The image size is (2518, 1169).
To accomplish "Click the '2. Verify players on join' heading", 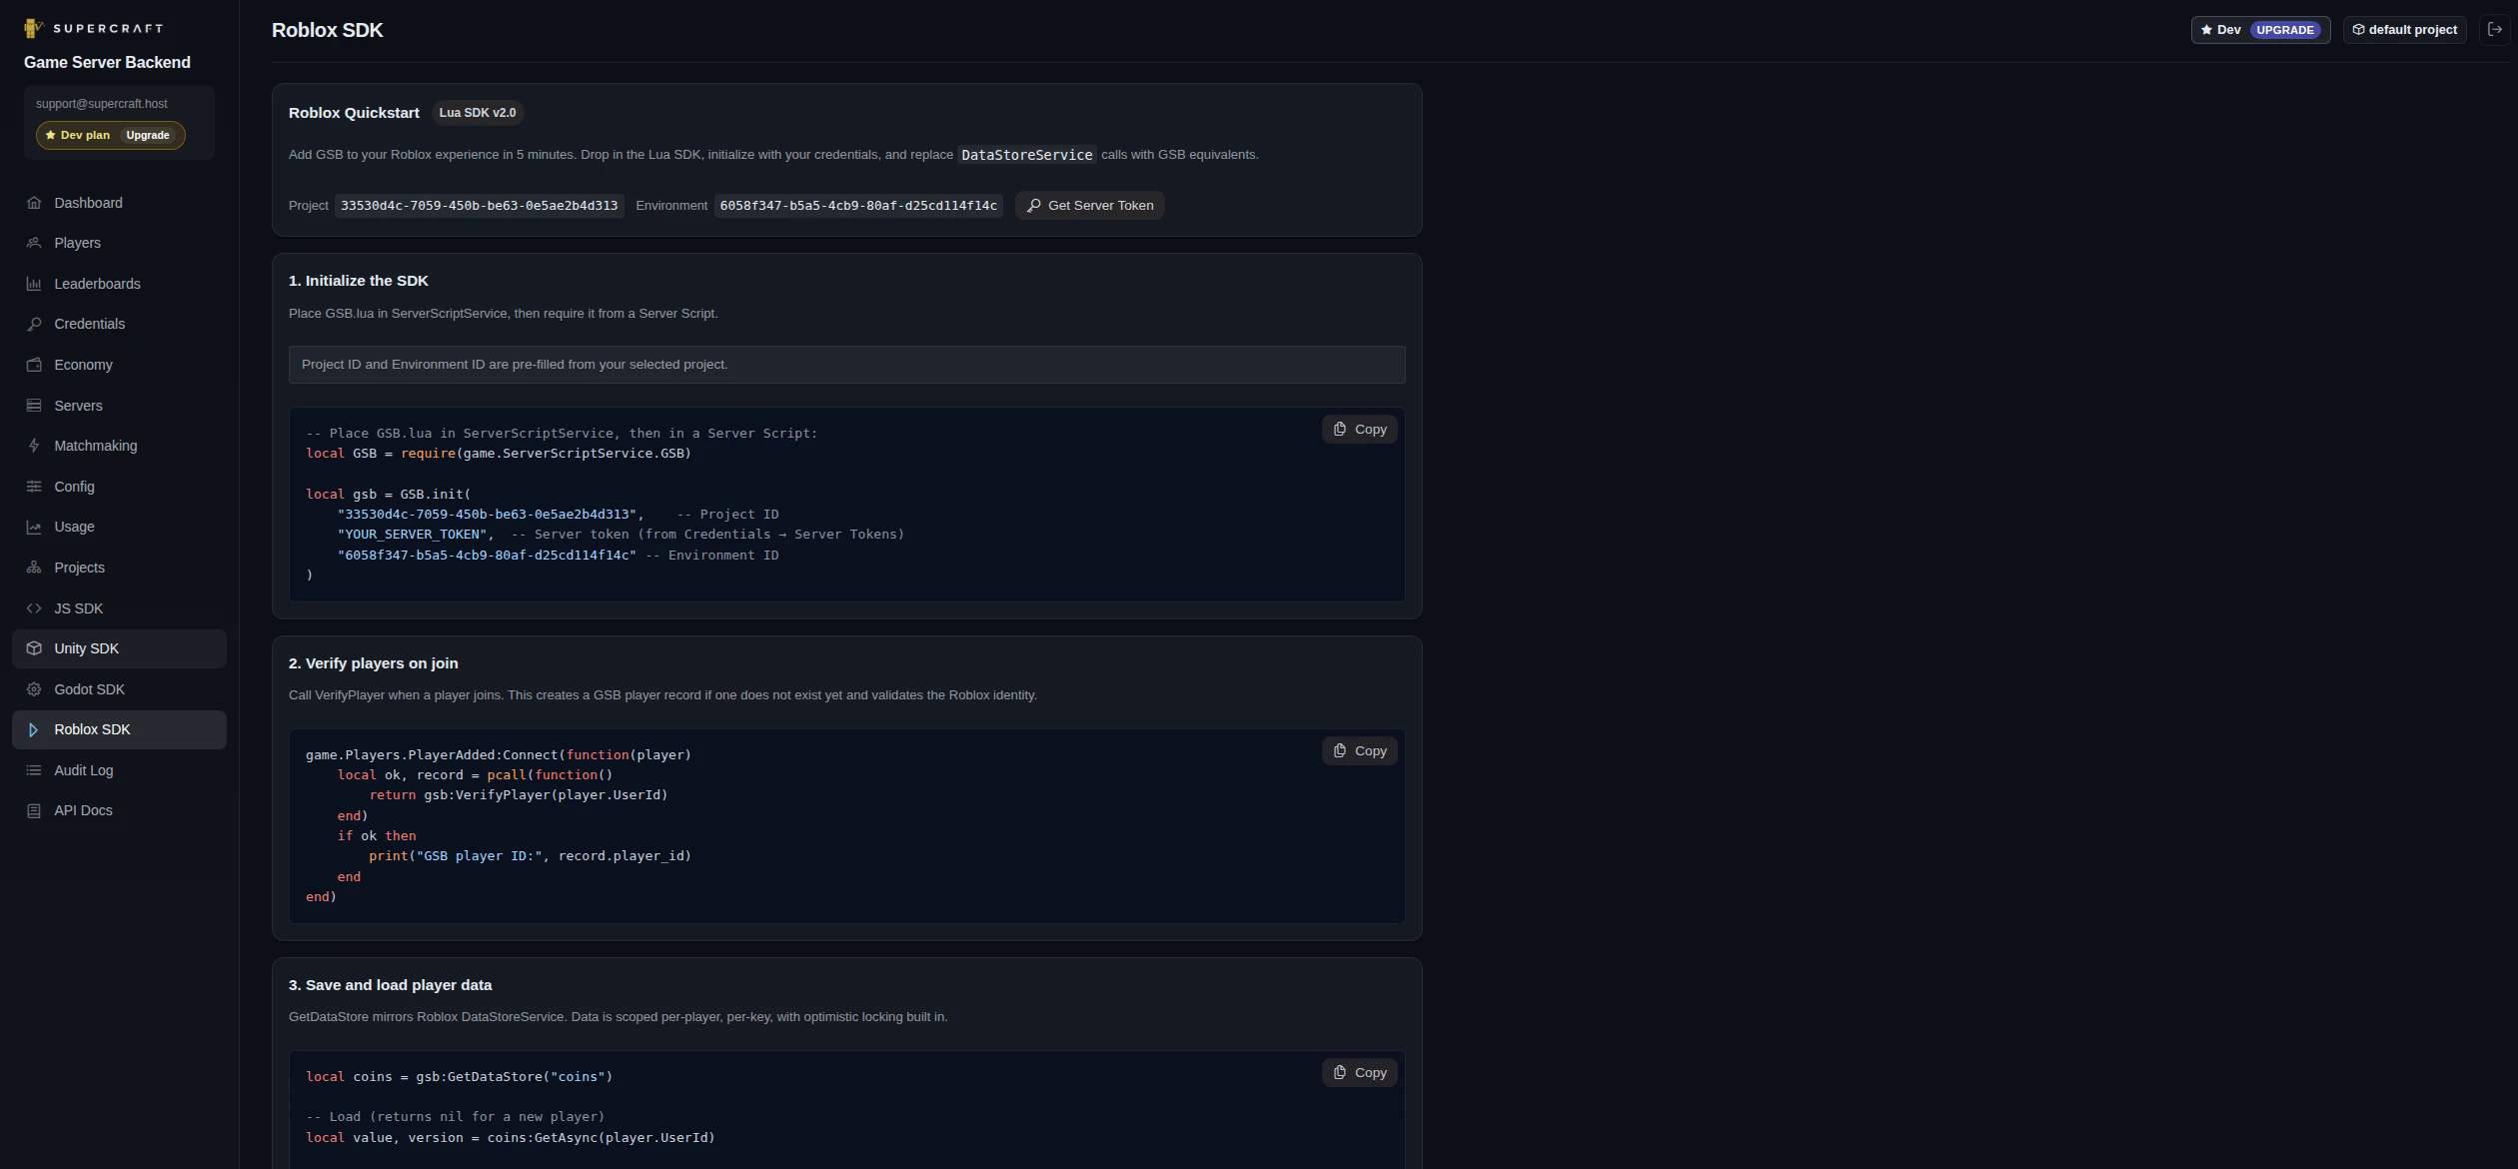I will [374, 663].
